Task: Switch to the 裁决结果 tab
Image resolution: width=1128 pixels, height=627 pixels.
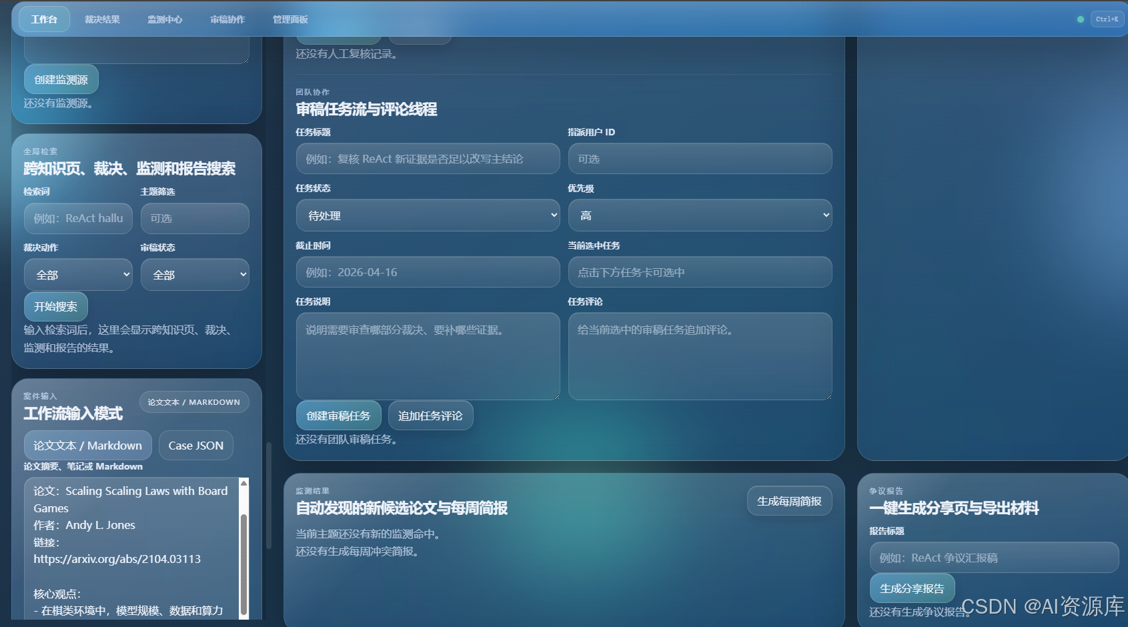Action: [102, 19]
